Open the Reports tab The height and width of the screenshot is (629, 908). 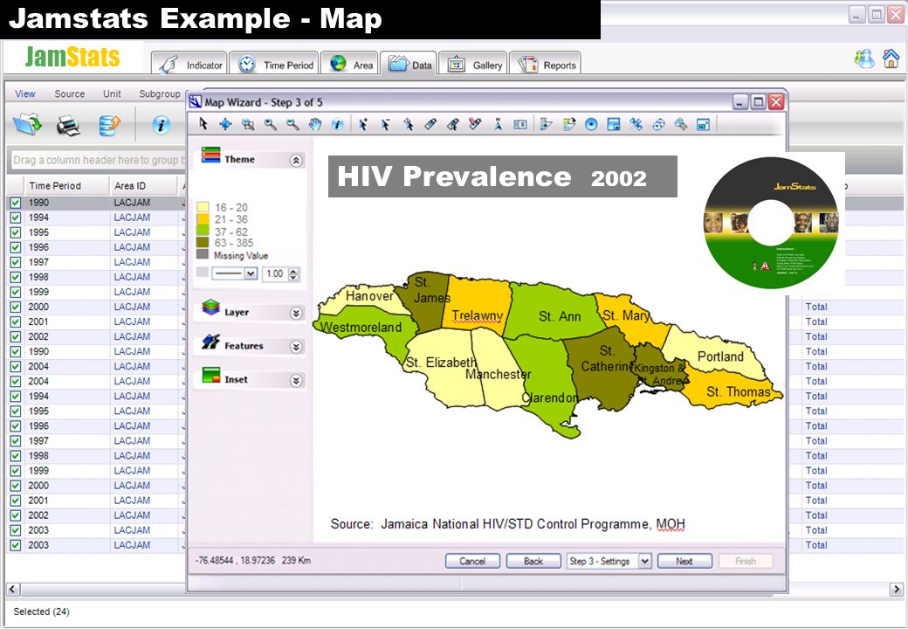click(x=545, y=65)
